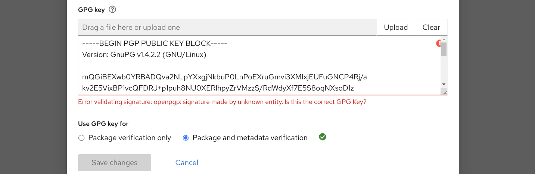This screenshot has height=174, width=535.
Task: Click the Save changes button
Action: pyautogui.click(x=115, y=162)
